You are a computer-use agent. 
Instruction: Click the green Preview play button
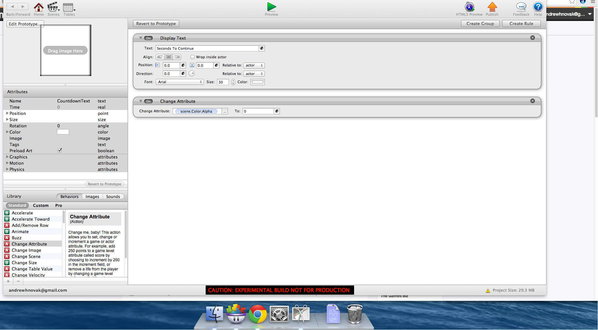pos(272,7)
